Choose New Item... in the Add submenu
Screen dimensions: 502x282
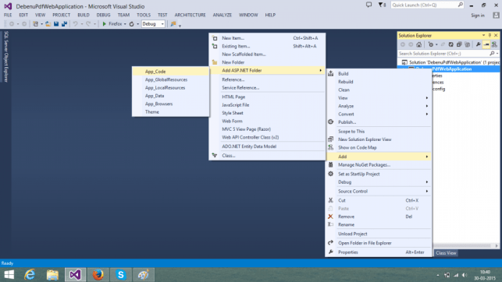coord(267,38)
